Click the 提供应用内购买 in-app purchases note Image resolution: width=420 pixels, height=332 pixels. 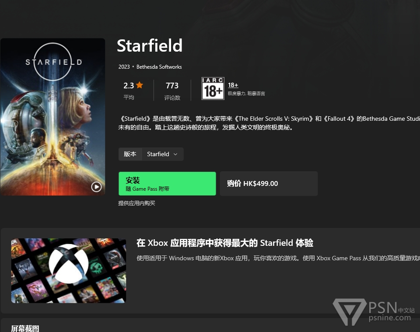click(136, 203)
